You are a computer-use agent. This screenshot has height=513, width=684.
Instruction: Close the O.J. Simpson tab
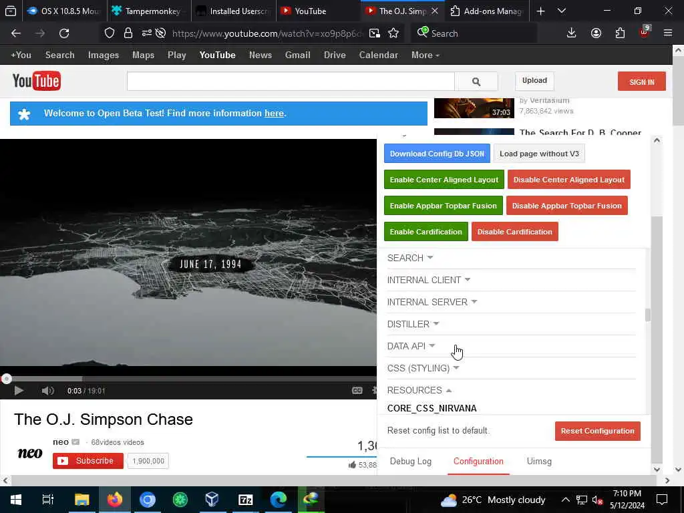coord(434,11)
